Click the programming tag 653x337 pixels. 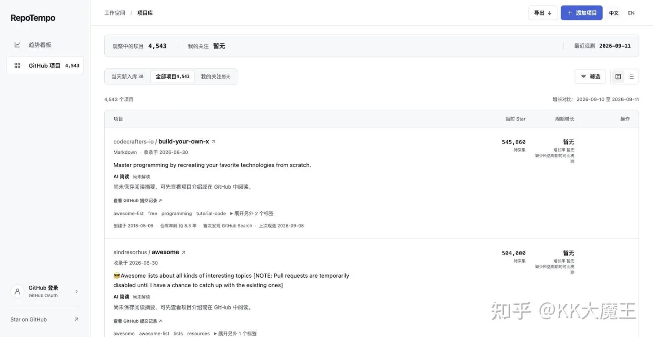point(177,214)
